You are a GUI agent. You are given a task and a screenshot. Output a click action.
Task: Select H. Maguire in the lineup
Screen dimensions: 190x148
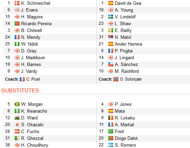[x=32, y=17]
